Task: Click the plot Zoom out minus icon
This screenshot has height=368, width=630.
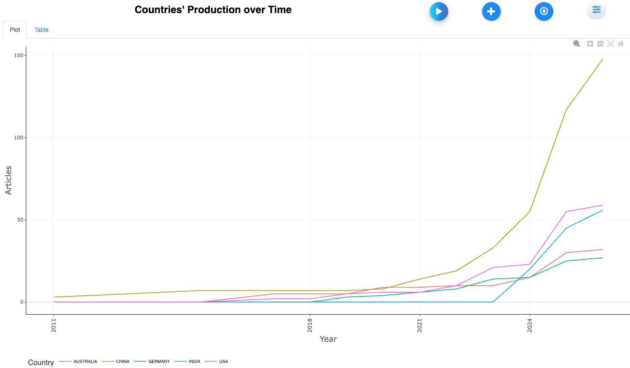Action: click(x=600, y=44)
